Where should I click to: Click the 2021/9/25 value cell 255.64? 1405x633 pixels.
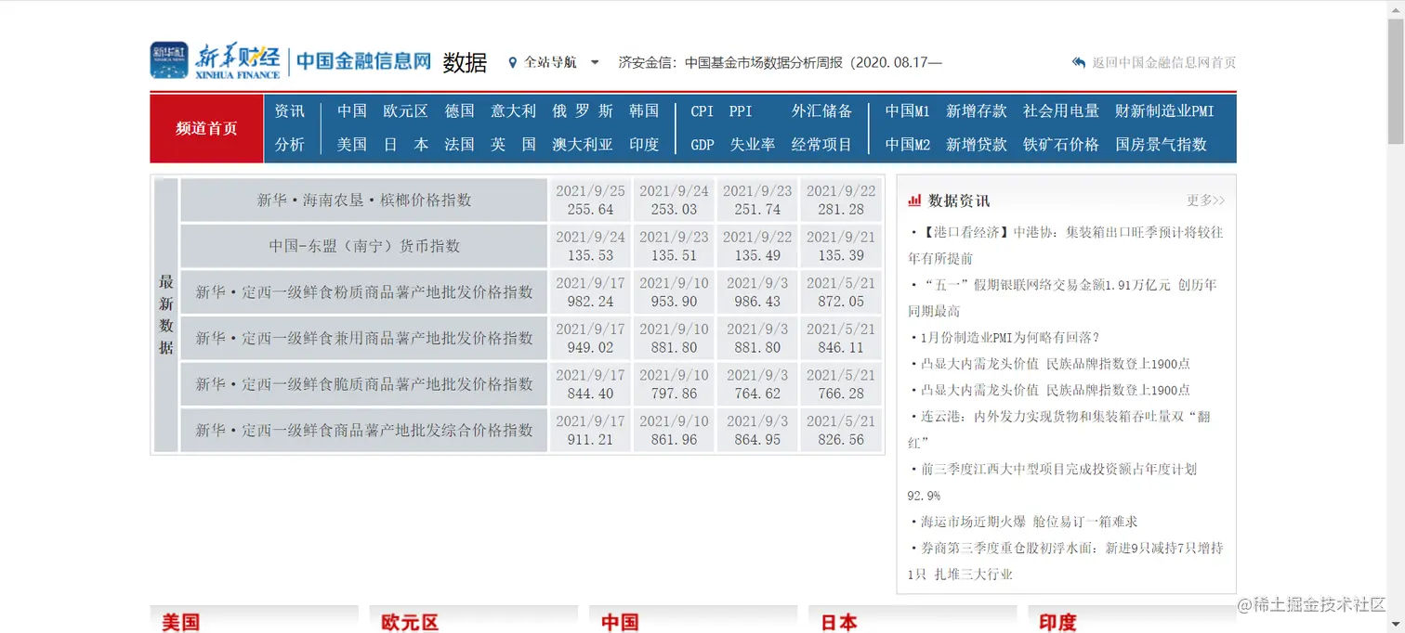590,200
